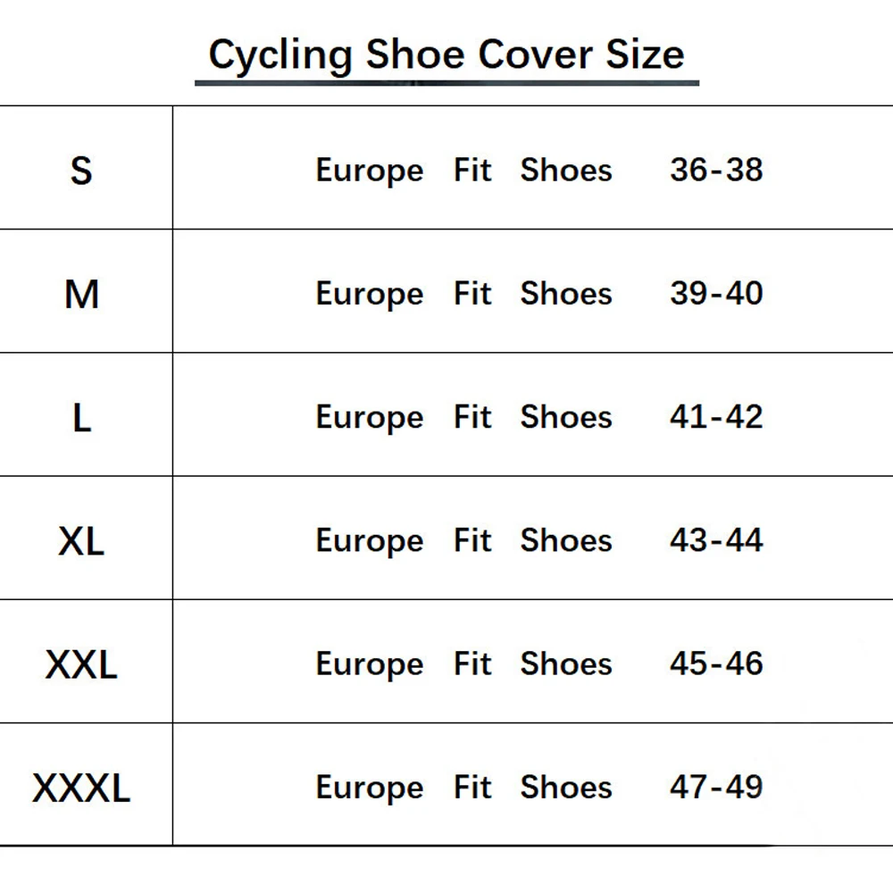Select the word Fit in the XXL row

tap(472, 663)
